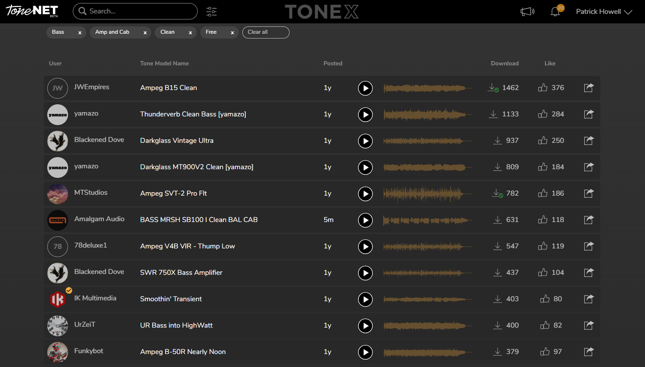
Task: Like SWR 750X Bass Amplifier tone
Action: click(x=543, y=273)
